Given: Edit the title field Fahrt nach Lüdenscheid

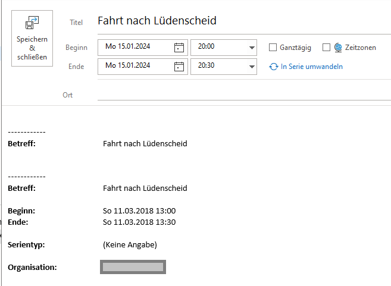Looking at the screenshot, I should point(238,21).
